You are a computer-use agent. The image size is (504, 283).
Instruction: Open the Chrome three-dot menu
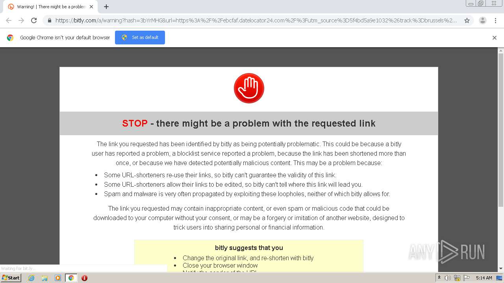(x=496, y=20)
